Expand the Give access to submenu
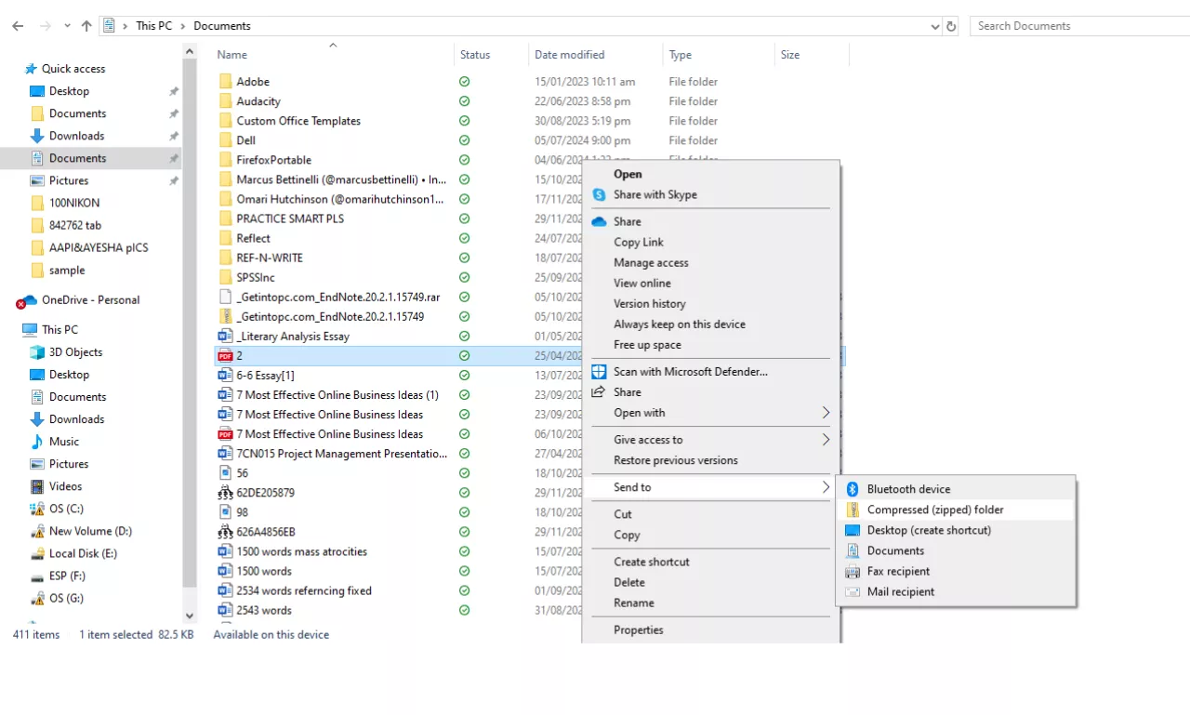1190x715 pixels. [x=825, y=440]
